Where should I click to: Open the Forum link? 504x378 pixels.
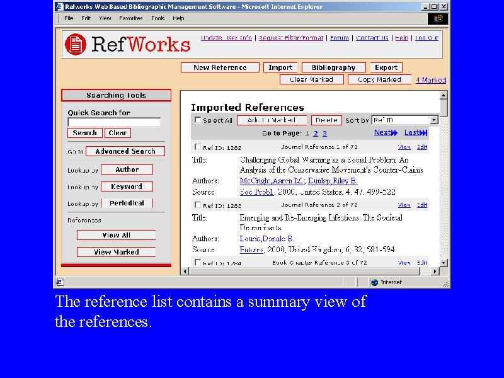coord(340,38)
